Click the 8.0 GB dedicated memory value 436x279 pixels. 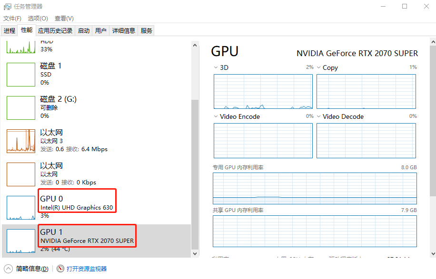(409, 167)
